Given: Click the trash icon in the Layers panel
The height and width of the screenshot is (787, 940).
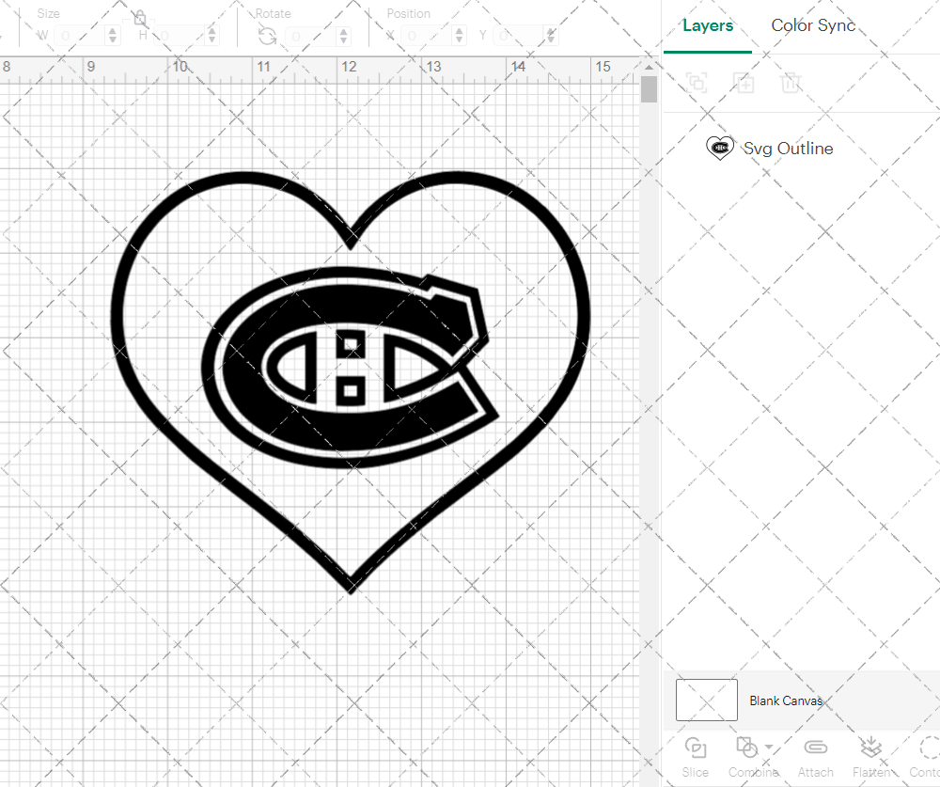Looking at the screenshot, I should [791, 83].
